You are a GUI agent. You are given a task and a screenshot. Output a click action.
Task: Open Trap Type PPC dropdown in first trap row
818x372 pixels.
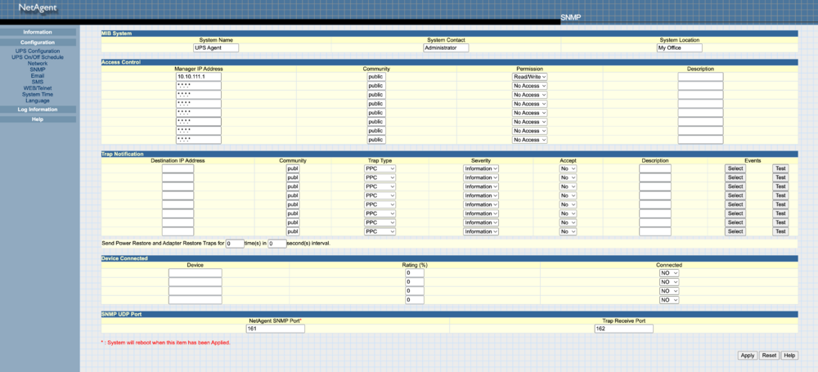tap(380, 168)
